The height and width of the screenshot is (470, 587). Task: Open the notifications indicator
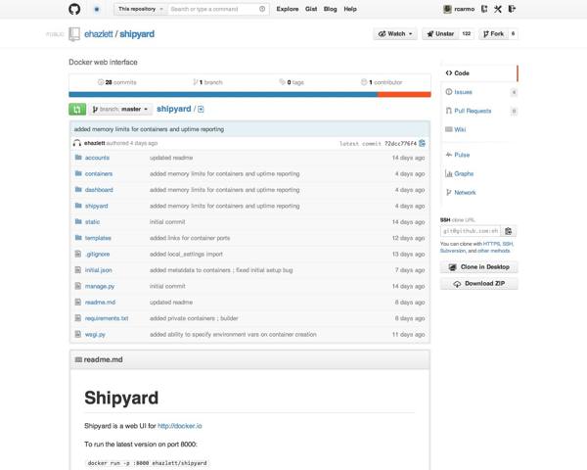tap(96, 8)
